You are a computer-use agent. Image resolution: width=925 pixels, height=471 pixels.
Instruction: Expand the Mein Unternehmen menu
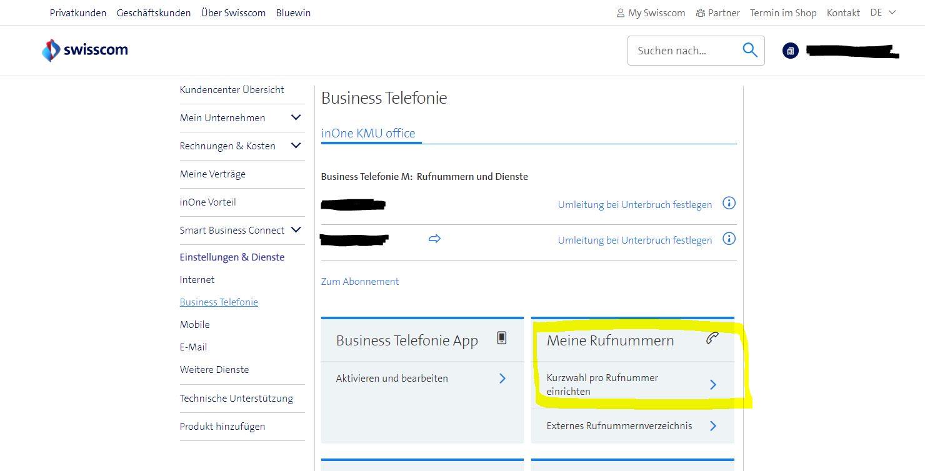pos(296,117)
